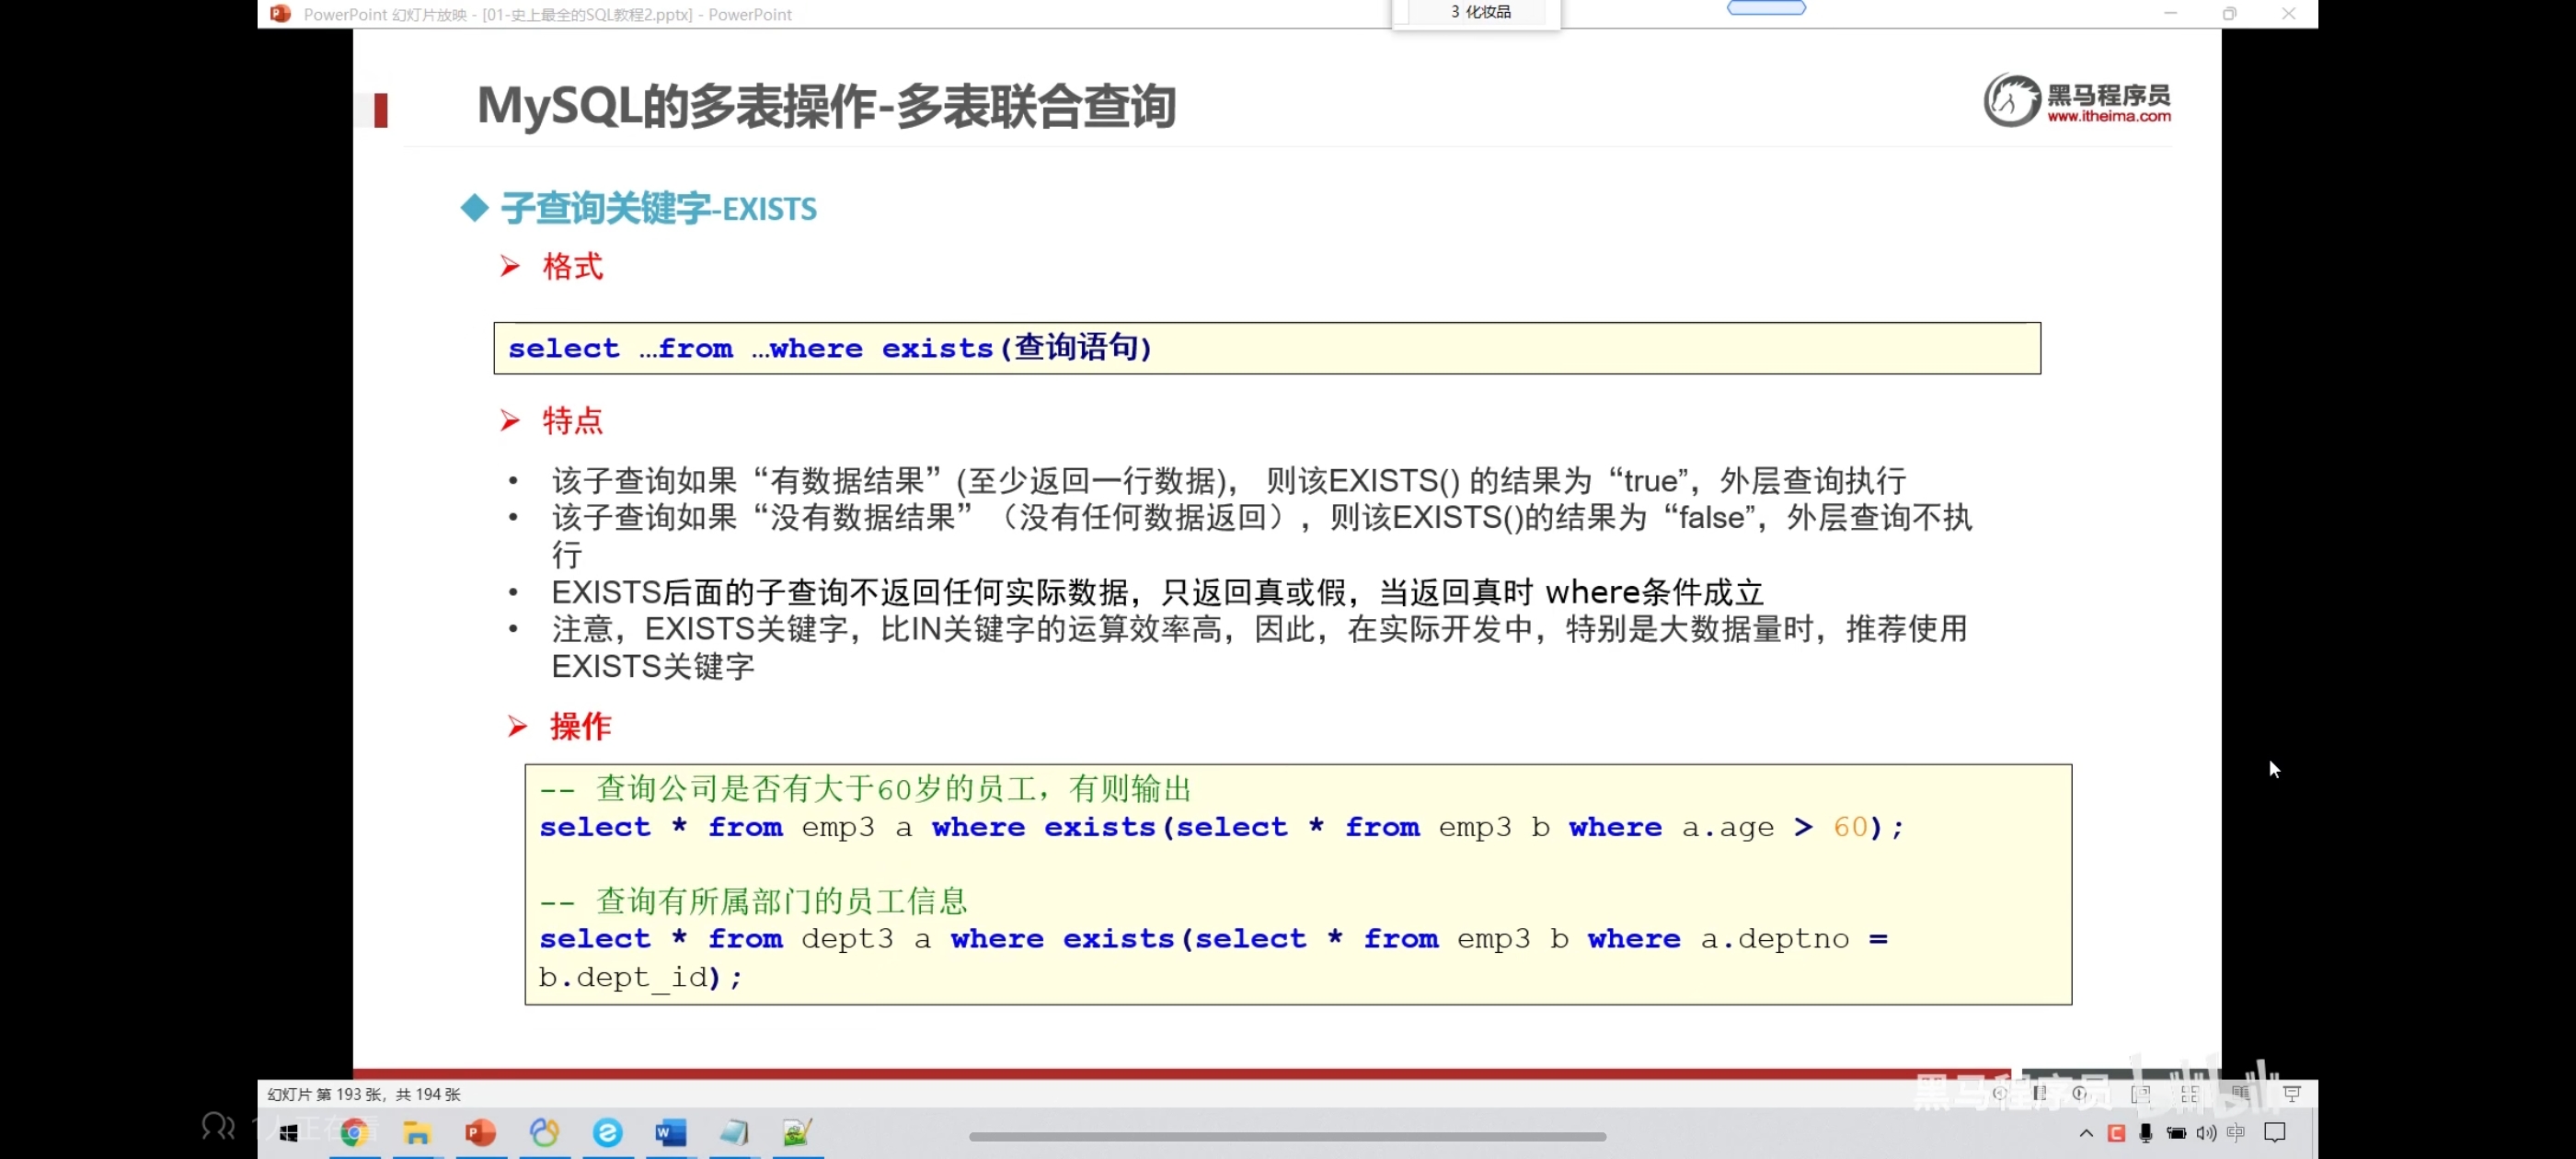Open the Windows Start menu
This screenshot has height=1159, width=2576.
coord(290,1133)
